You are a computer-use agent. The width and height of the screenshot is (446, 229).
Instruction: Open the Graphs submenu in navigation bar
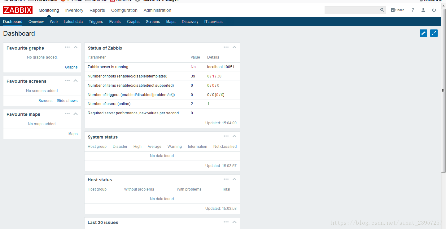click(133, 22)
